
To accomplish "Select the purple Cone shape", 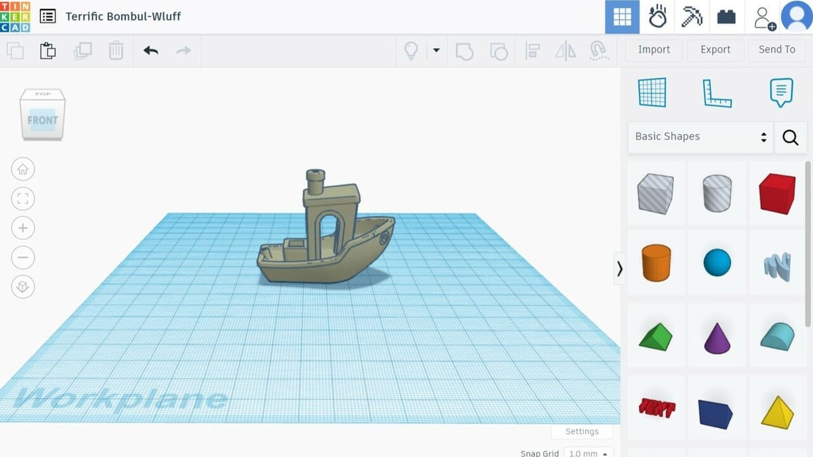I will point(717,338).
